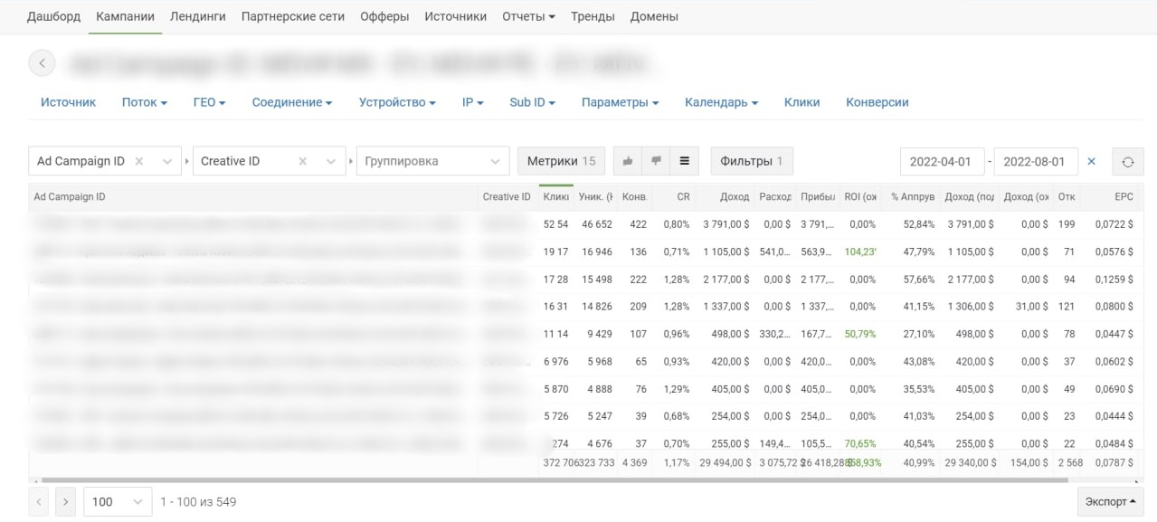This screenshot has height=522, width=1157.
Task: Expand the Соединение dropdown
Action: [x=292, y=102]
